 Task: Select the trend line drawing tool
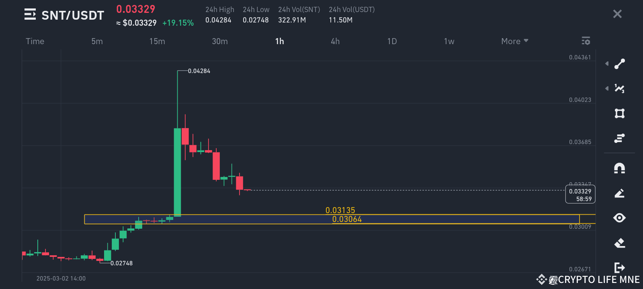(620, 64)
